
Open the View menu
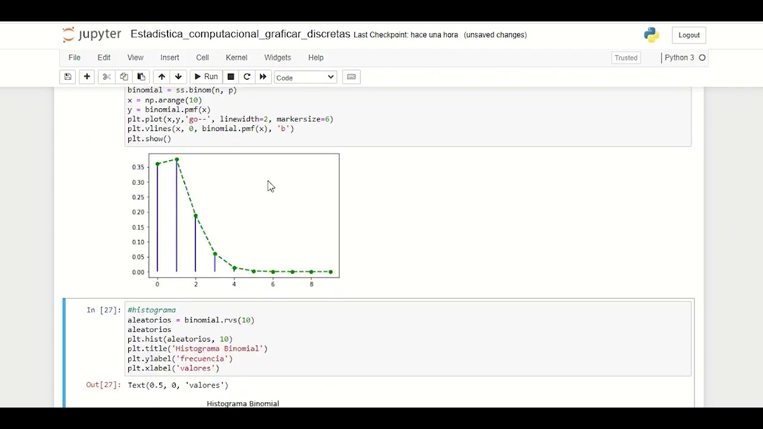[x=135, y=58]
